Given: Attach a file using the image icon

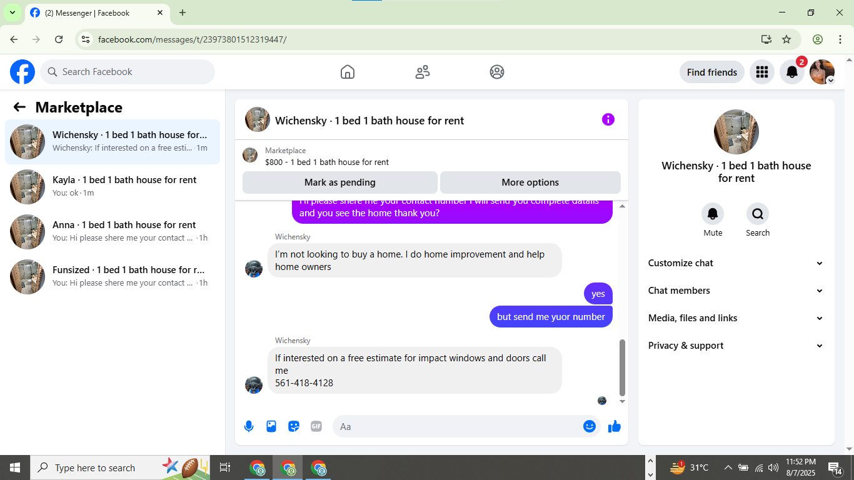Looking at the screenshot, I should [x=271, y=426].
